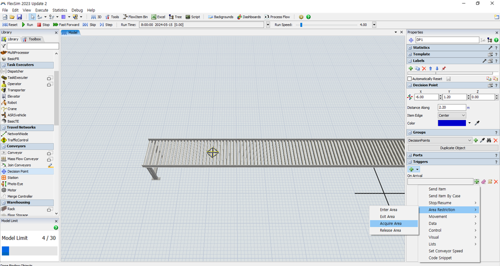This screenshot has height=266, width=500.
Task: Choose Acquire Area from submenu
Action: [394, 223]
